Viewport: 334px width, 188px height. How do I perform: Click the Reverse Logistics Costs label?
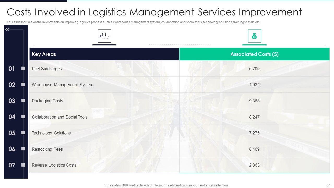click(54, 165)
